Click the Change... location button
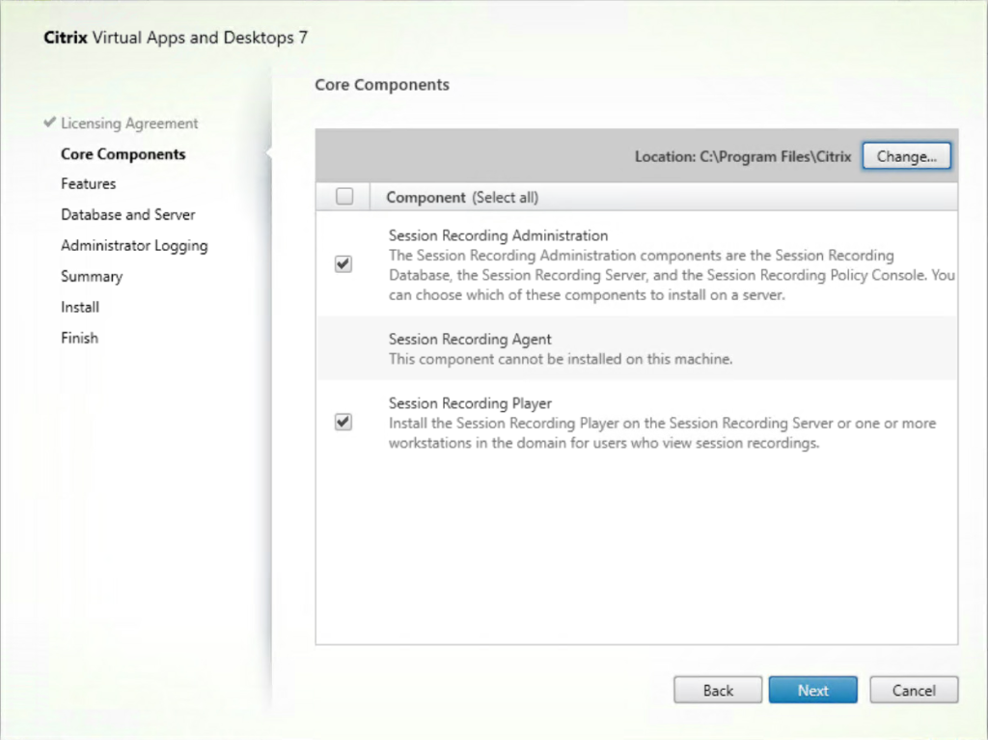 click(x=906, y=156)
